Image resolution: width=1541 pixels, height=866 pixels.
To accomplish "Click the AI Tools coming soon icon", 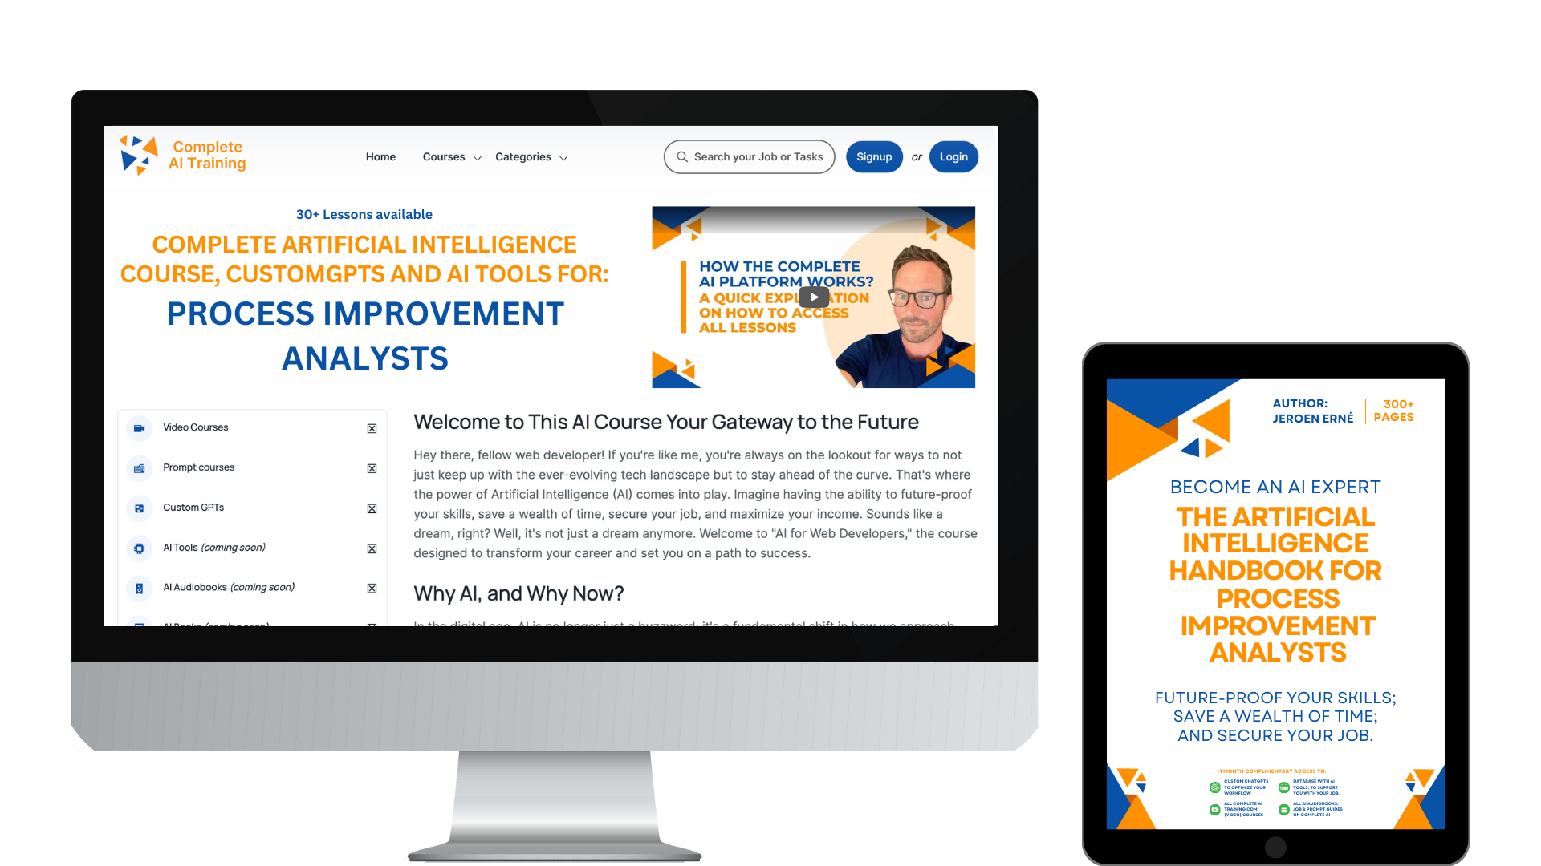I will click(x=139, y=547).
